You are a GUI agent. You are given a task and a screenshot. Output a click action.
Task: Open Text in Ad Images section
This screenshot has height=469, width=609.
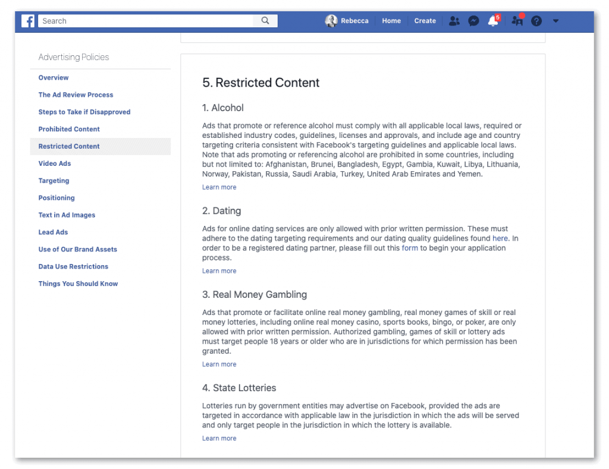pyautogui.click(x=67, y=215)
